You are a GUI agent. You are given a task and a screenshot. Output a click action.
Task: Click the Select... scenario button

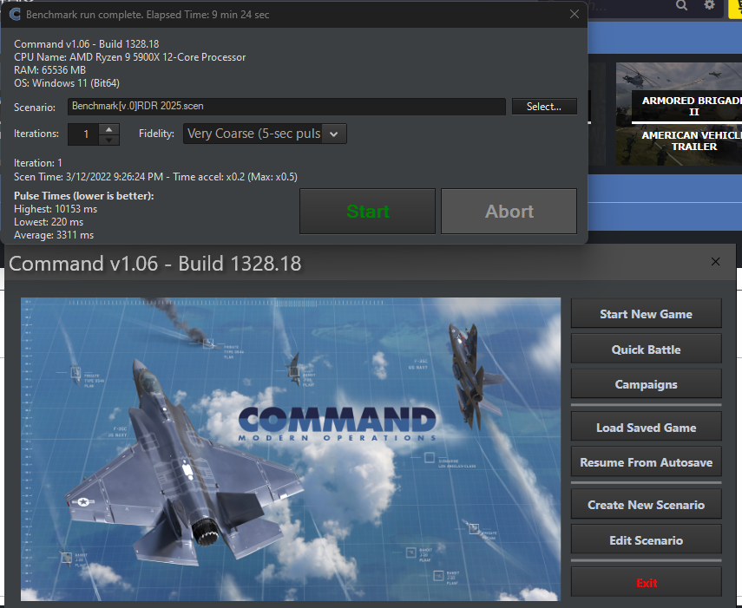click(x=544, y=107)
